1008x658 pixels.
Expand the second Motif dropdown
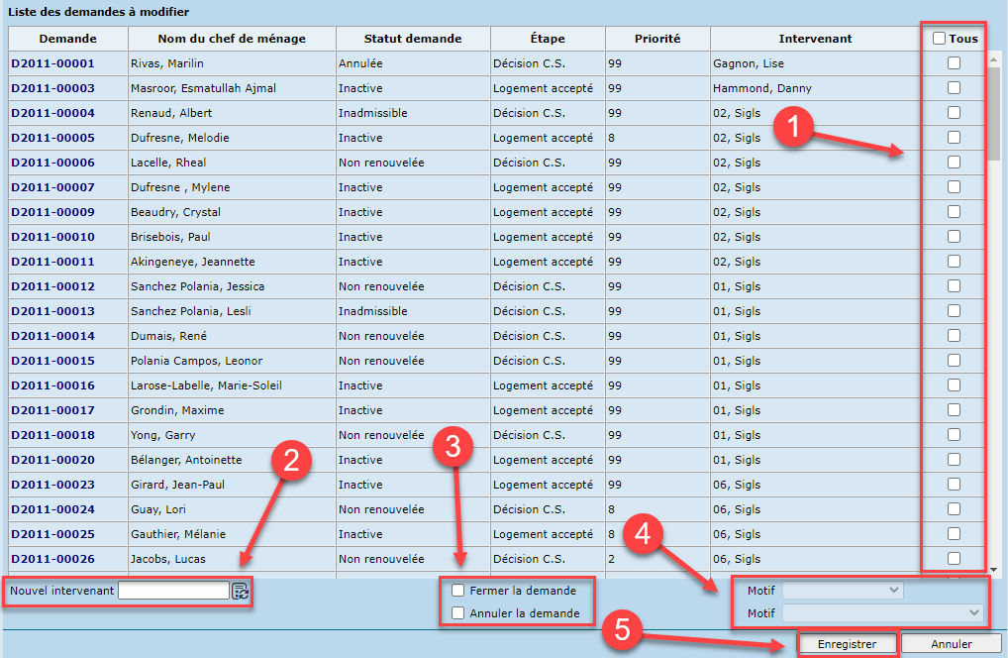pos(882,613)
